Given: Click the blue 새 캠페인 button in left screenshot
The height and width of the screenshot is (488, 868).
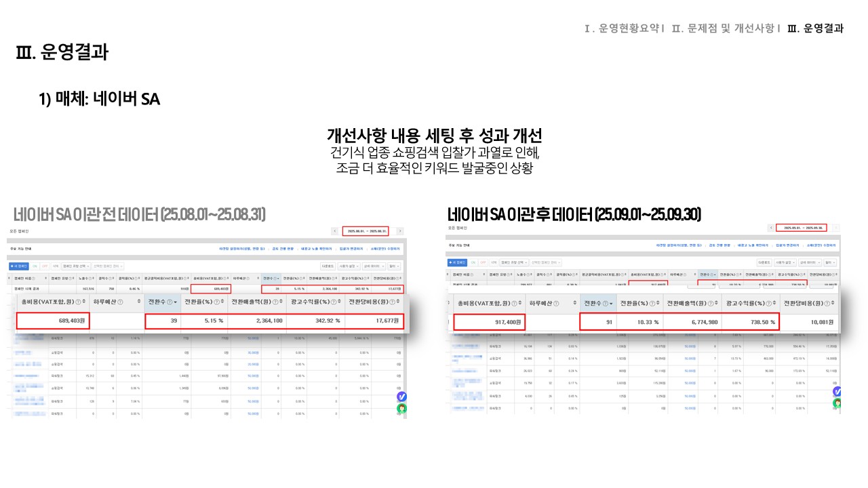Looking at the screenshot, I should [19, 266].
